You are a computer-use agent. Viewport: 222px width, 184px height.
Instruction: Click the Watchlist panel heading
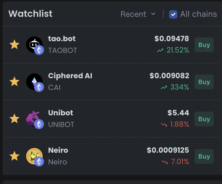tap(30, 14)
